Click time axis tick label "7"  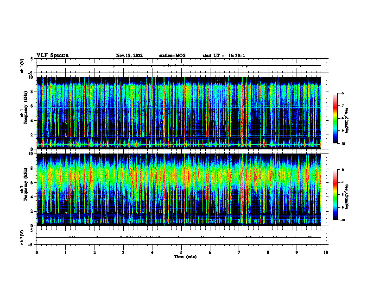(239, 252)
